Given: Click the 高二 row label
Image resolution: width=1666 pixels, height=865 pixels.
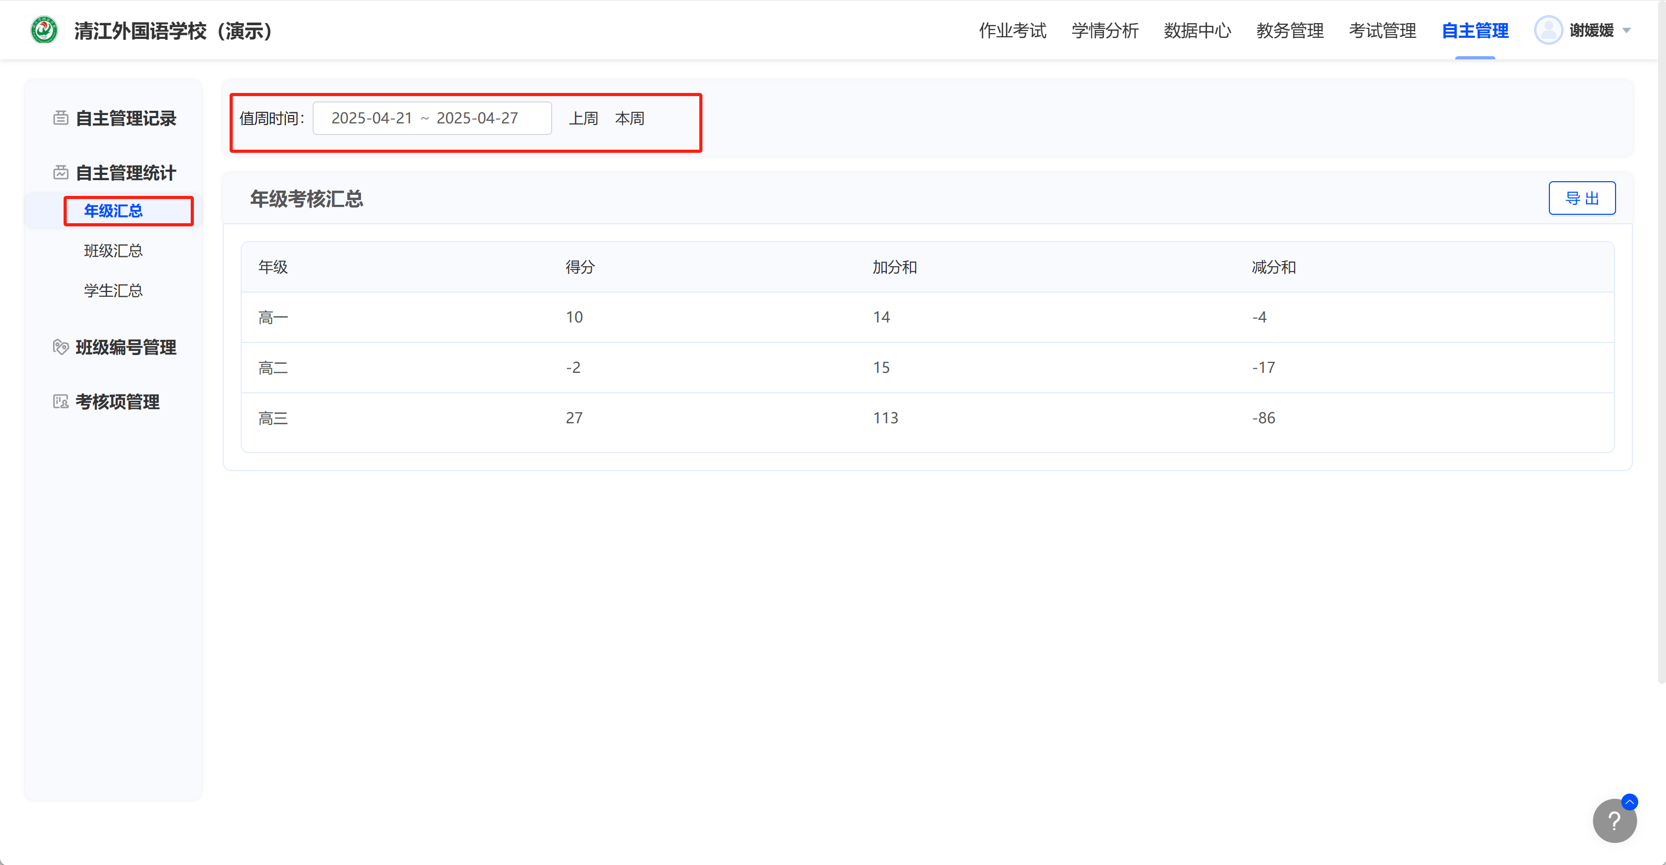Looking at the screenshot, I should (273, 368).
